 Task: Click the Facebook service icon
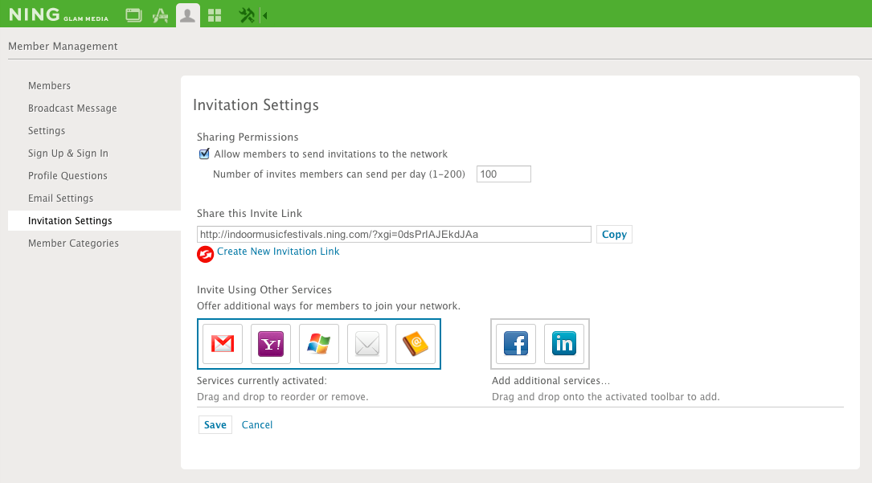(x=516, y=344)
